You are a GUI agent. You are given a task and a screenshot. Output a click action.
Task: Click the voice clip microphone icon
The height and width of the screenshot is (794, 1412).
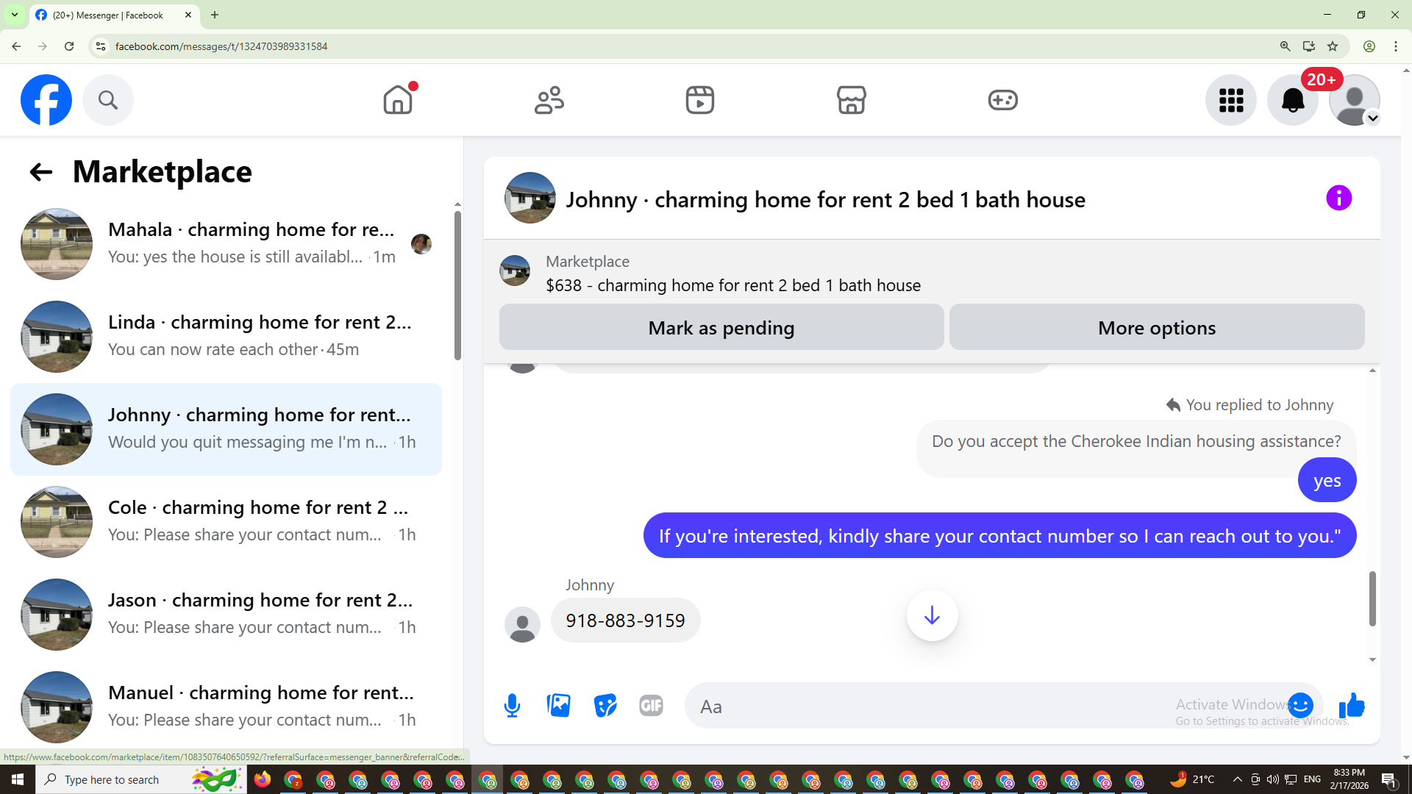coord(512,706)
